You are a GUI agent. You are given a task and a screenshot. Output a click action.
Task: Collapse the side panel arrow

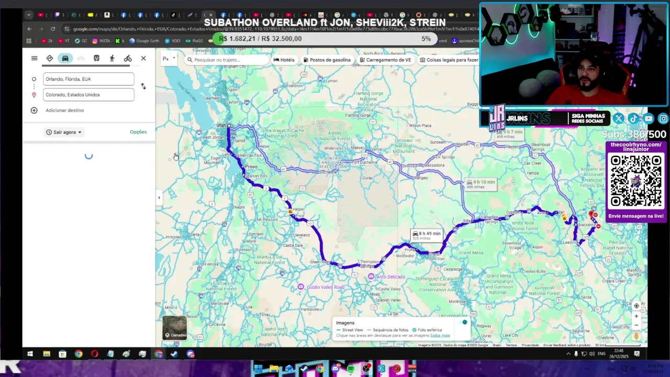pos(159,197)
